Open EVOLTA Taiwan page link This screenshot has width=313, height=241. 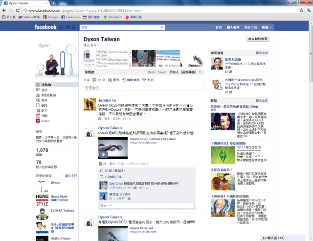(x=62, y=211)
